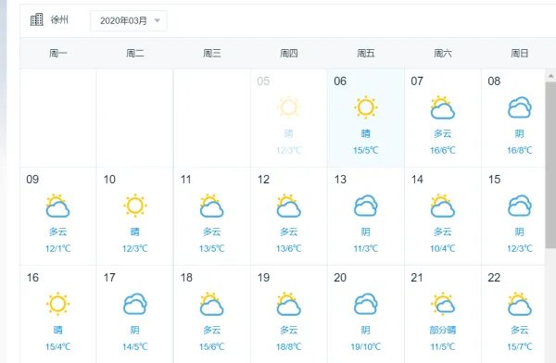This screenshot has height=363, width=556.
Task: Click the date number 07
Action: pos(417,81)
